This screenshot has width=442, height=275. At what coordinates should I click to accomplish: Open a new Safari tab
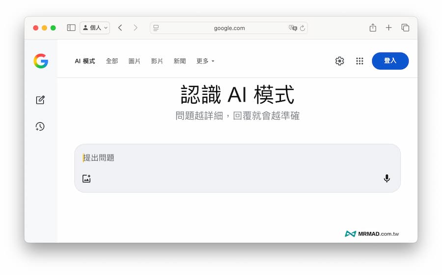(389, 27)
